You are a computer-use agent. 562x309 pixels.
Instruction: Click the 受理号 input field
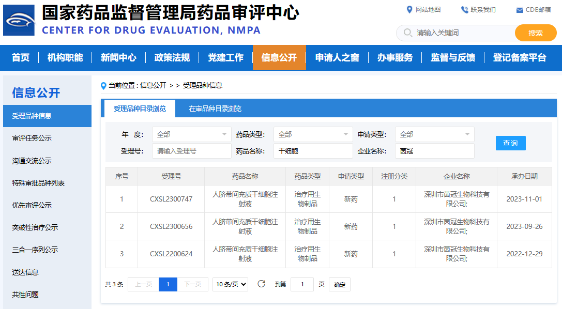pyautogui.click(x=191, y=151)
